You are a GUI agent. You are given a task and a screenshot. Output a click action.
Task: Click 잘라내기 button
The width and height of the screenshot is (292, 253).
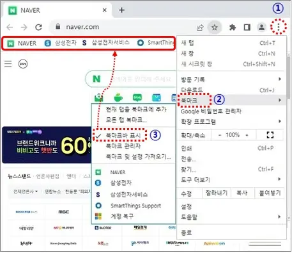(x=217, y=193)
